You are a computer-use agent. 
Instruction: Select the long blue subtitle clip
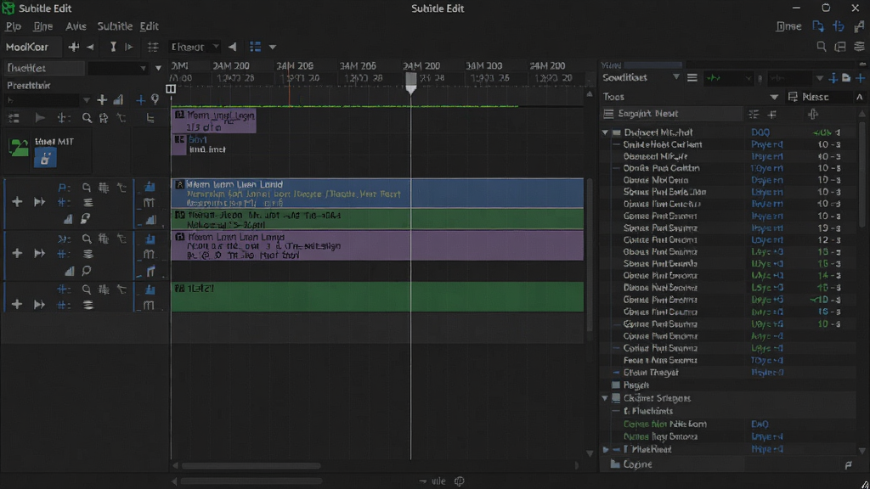pyautogui.click(x=378, y=193)
